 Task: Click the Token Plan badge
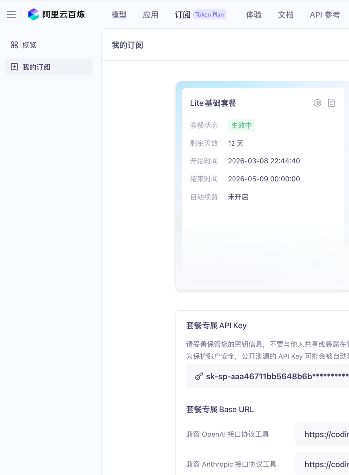pyautogui.click(x=209, y=15)
